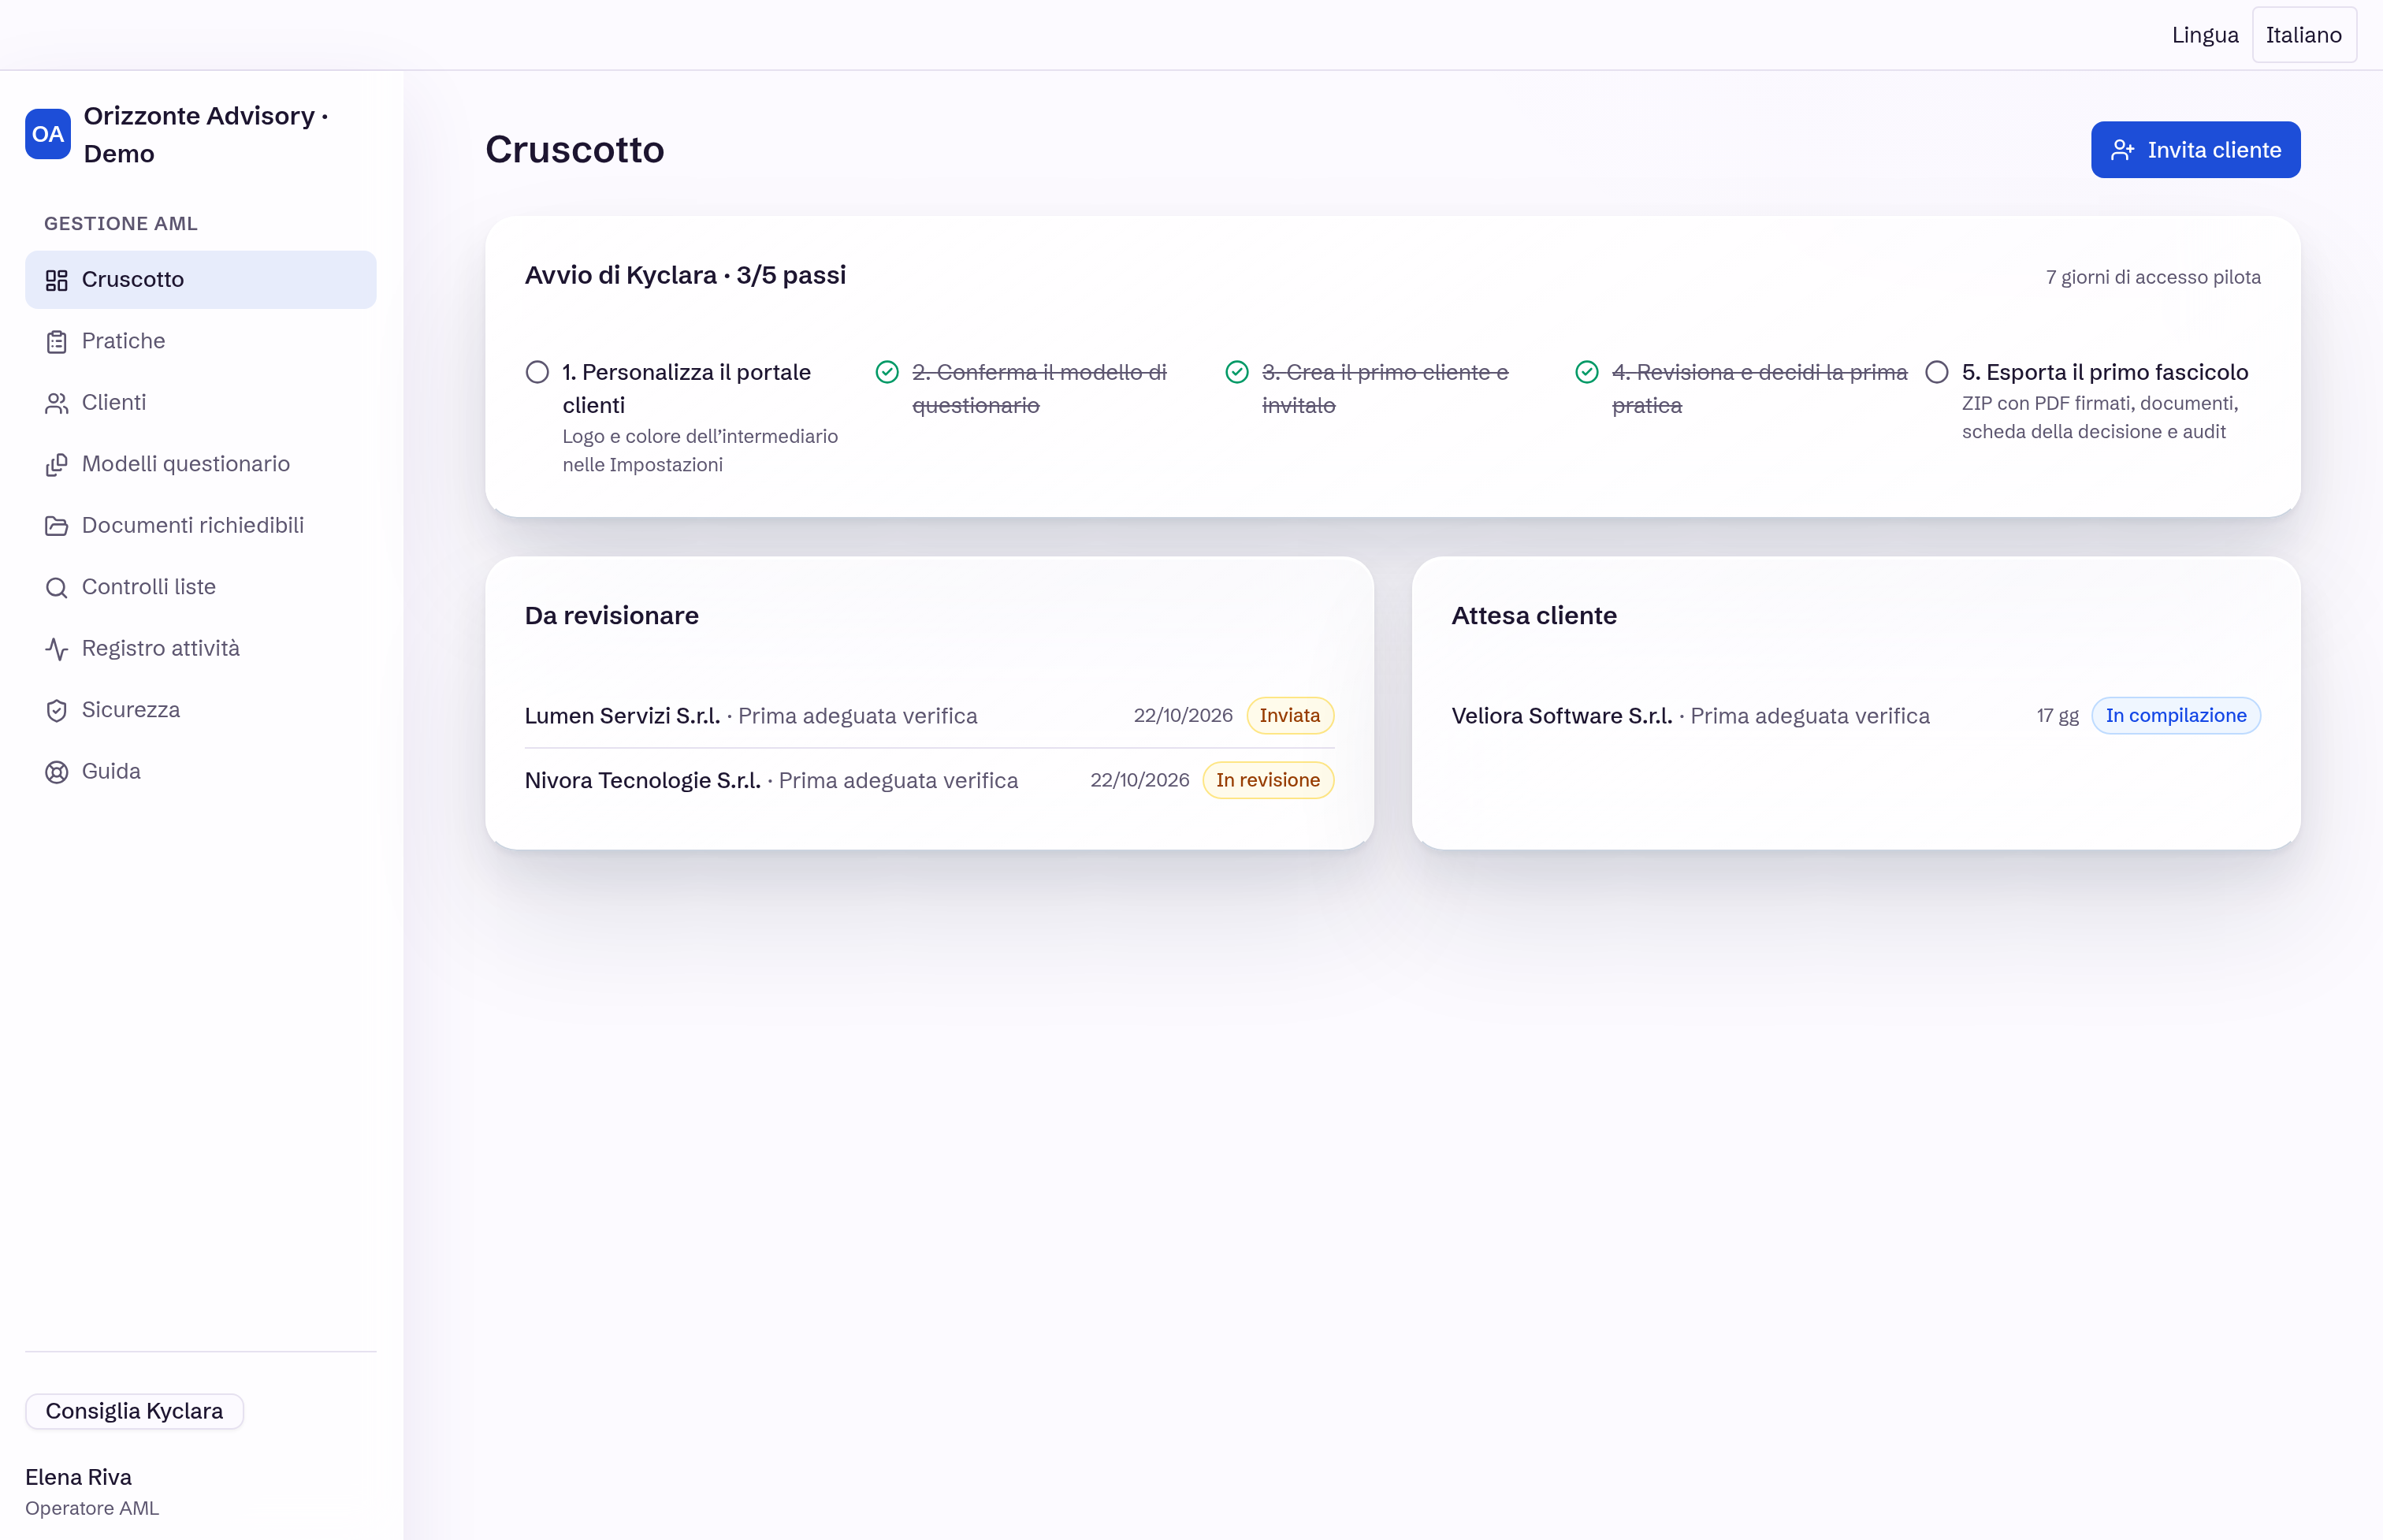Image resolution: width=2383 pixels, height=1540 pixels.
Task: Open Nivora Tecnologie S.r.l. practice row
Action: pyautogui.click(x=928, y=780)
